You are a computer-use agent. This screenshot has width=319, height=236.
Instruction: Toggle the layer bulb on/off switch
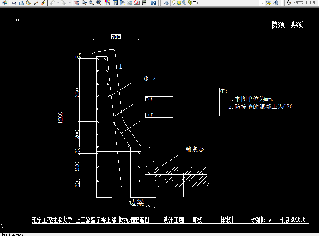pyautogui.click(x=173, y=3)
